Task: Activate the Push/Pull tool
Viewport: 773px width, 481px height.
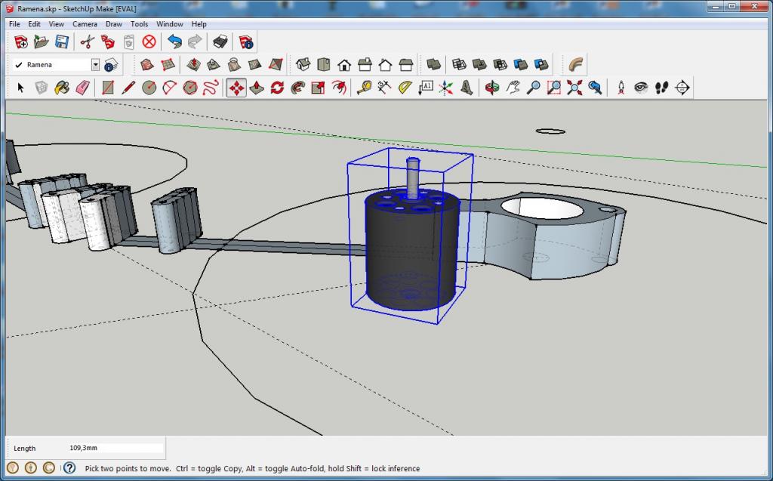Action: point(257,88)
